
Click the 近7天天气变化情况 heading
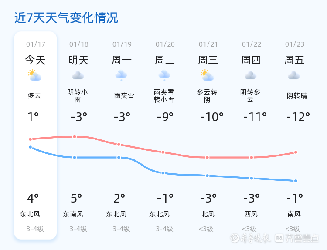[x=66, y=18]
